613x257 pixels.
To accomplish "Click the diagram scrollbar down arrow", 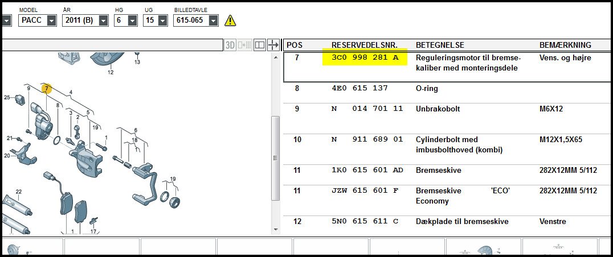I will (x=275, y=230).
